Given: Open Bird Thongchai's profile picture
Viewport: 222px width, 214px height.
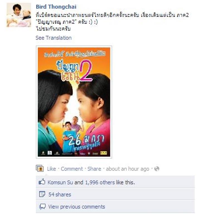Looking at the screenshot, I should tap(19, 15).
